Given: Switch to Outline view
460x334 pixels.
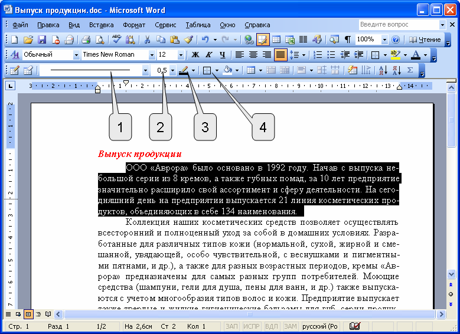Looking at the screenshot, I should click(x=38, y=314).
